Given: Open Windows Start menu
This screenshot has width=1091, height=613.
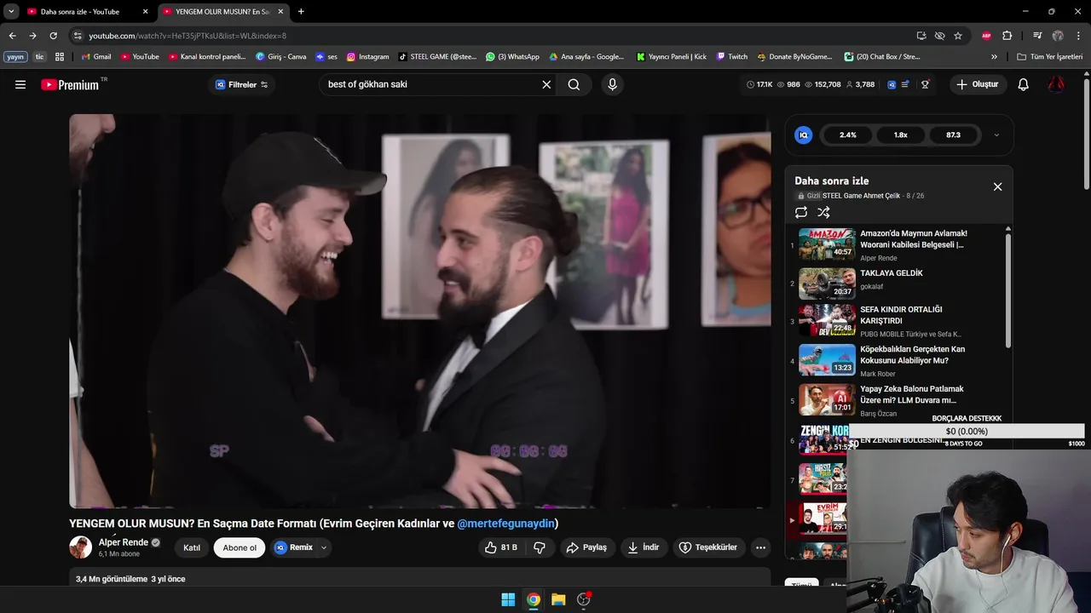Looking at the screenshot, I should tap(508, 599).
